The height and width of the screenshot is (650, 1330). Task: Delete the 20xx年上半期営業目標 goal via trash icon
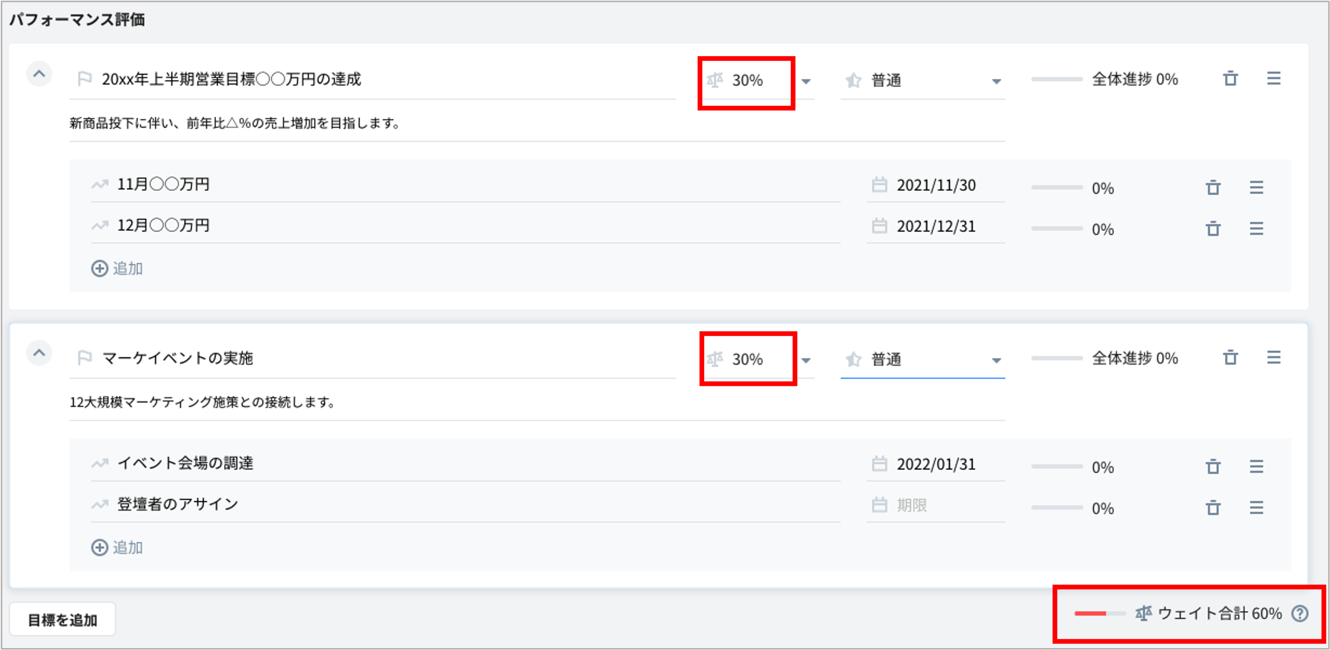tap(1230, 79)
